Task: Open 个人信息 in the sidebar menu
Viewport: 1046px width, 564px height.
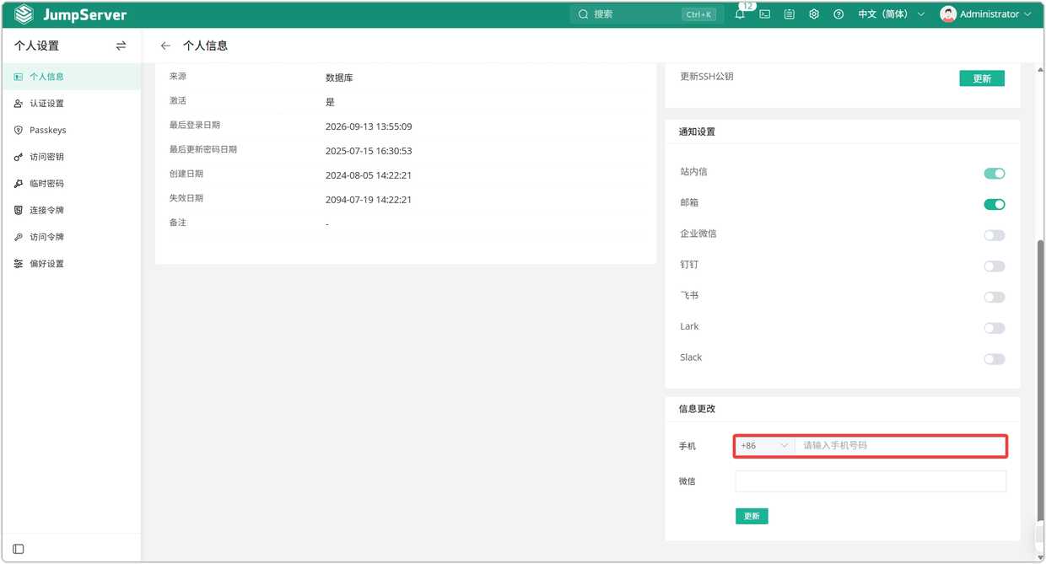Action: pyautogui.click(x=71, y=77)
